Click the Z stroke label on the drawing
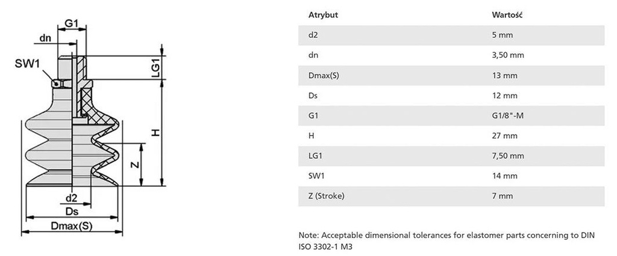The height and width of the screenshot is (256, 617). 135,165
